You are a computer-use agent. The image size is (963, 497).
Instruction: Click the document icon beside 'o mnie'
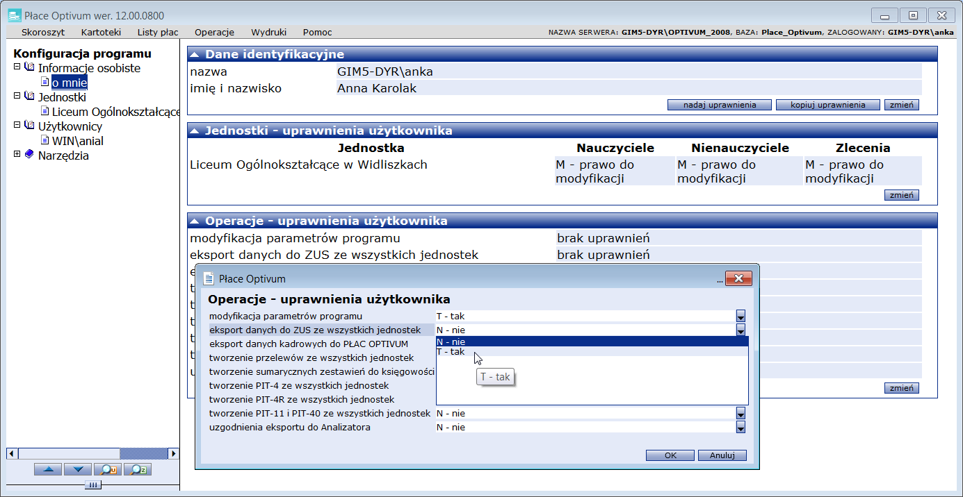[x=45, y=82]
